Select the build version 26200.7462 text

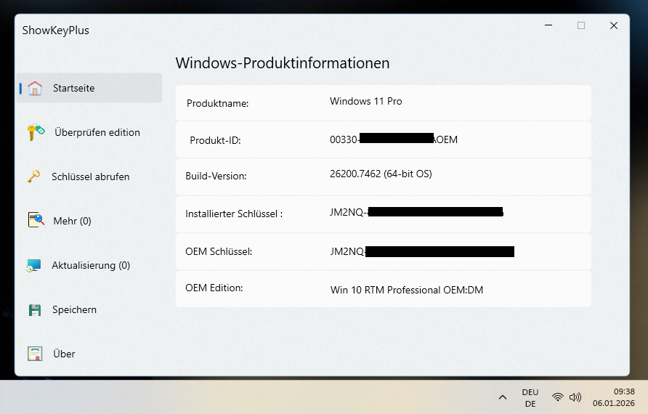[381, 174]
